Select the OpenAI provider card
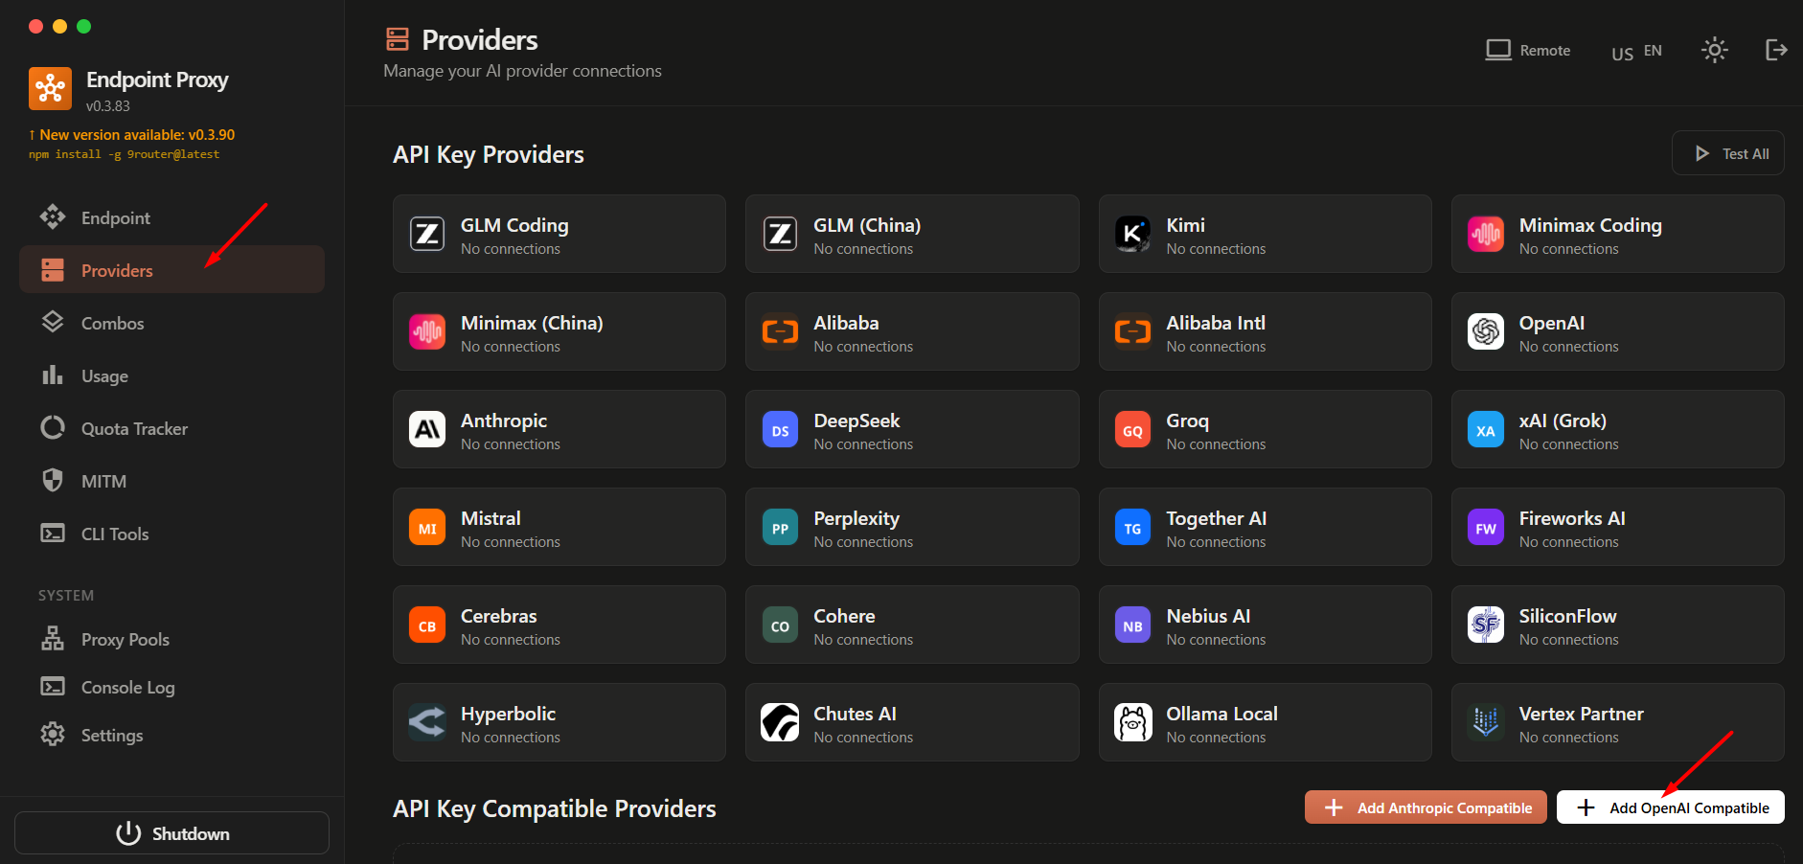This screenshot has width=1803, height=864. 1617,331
